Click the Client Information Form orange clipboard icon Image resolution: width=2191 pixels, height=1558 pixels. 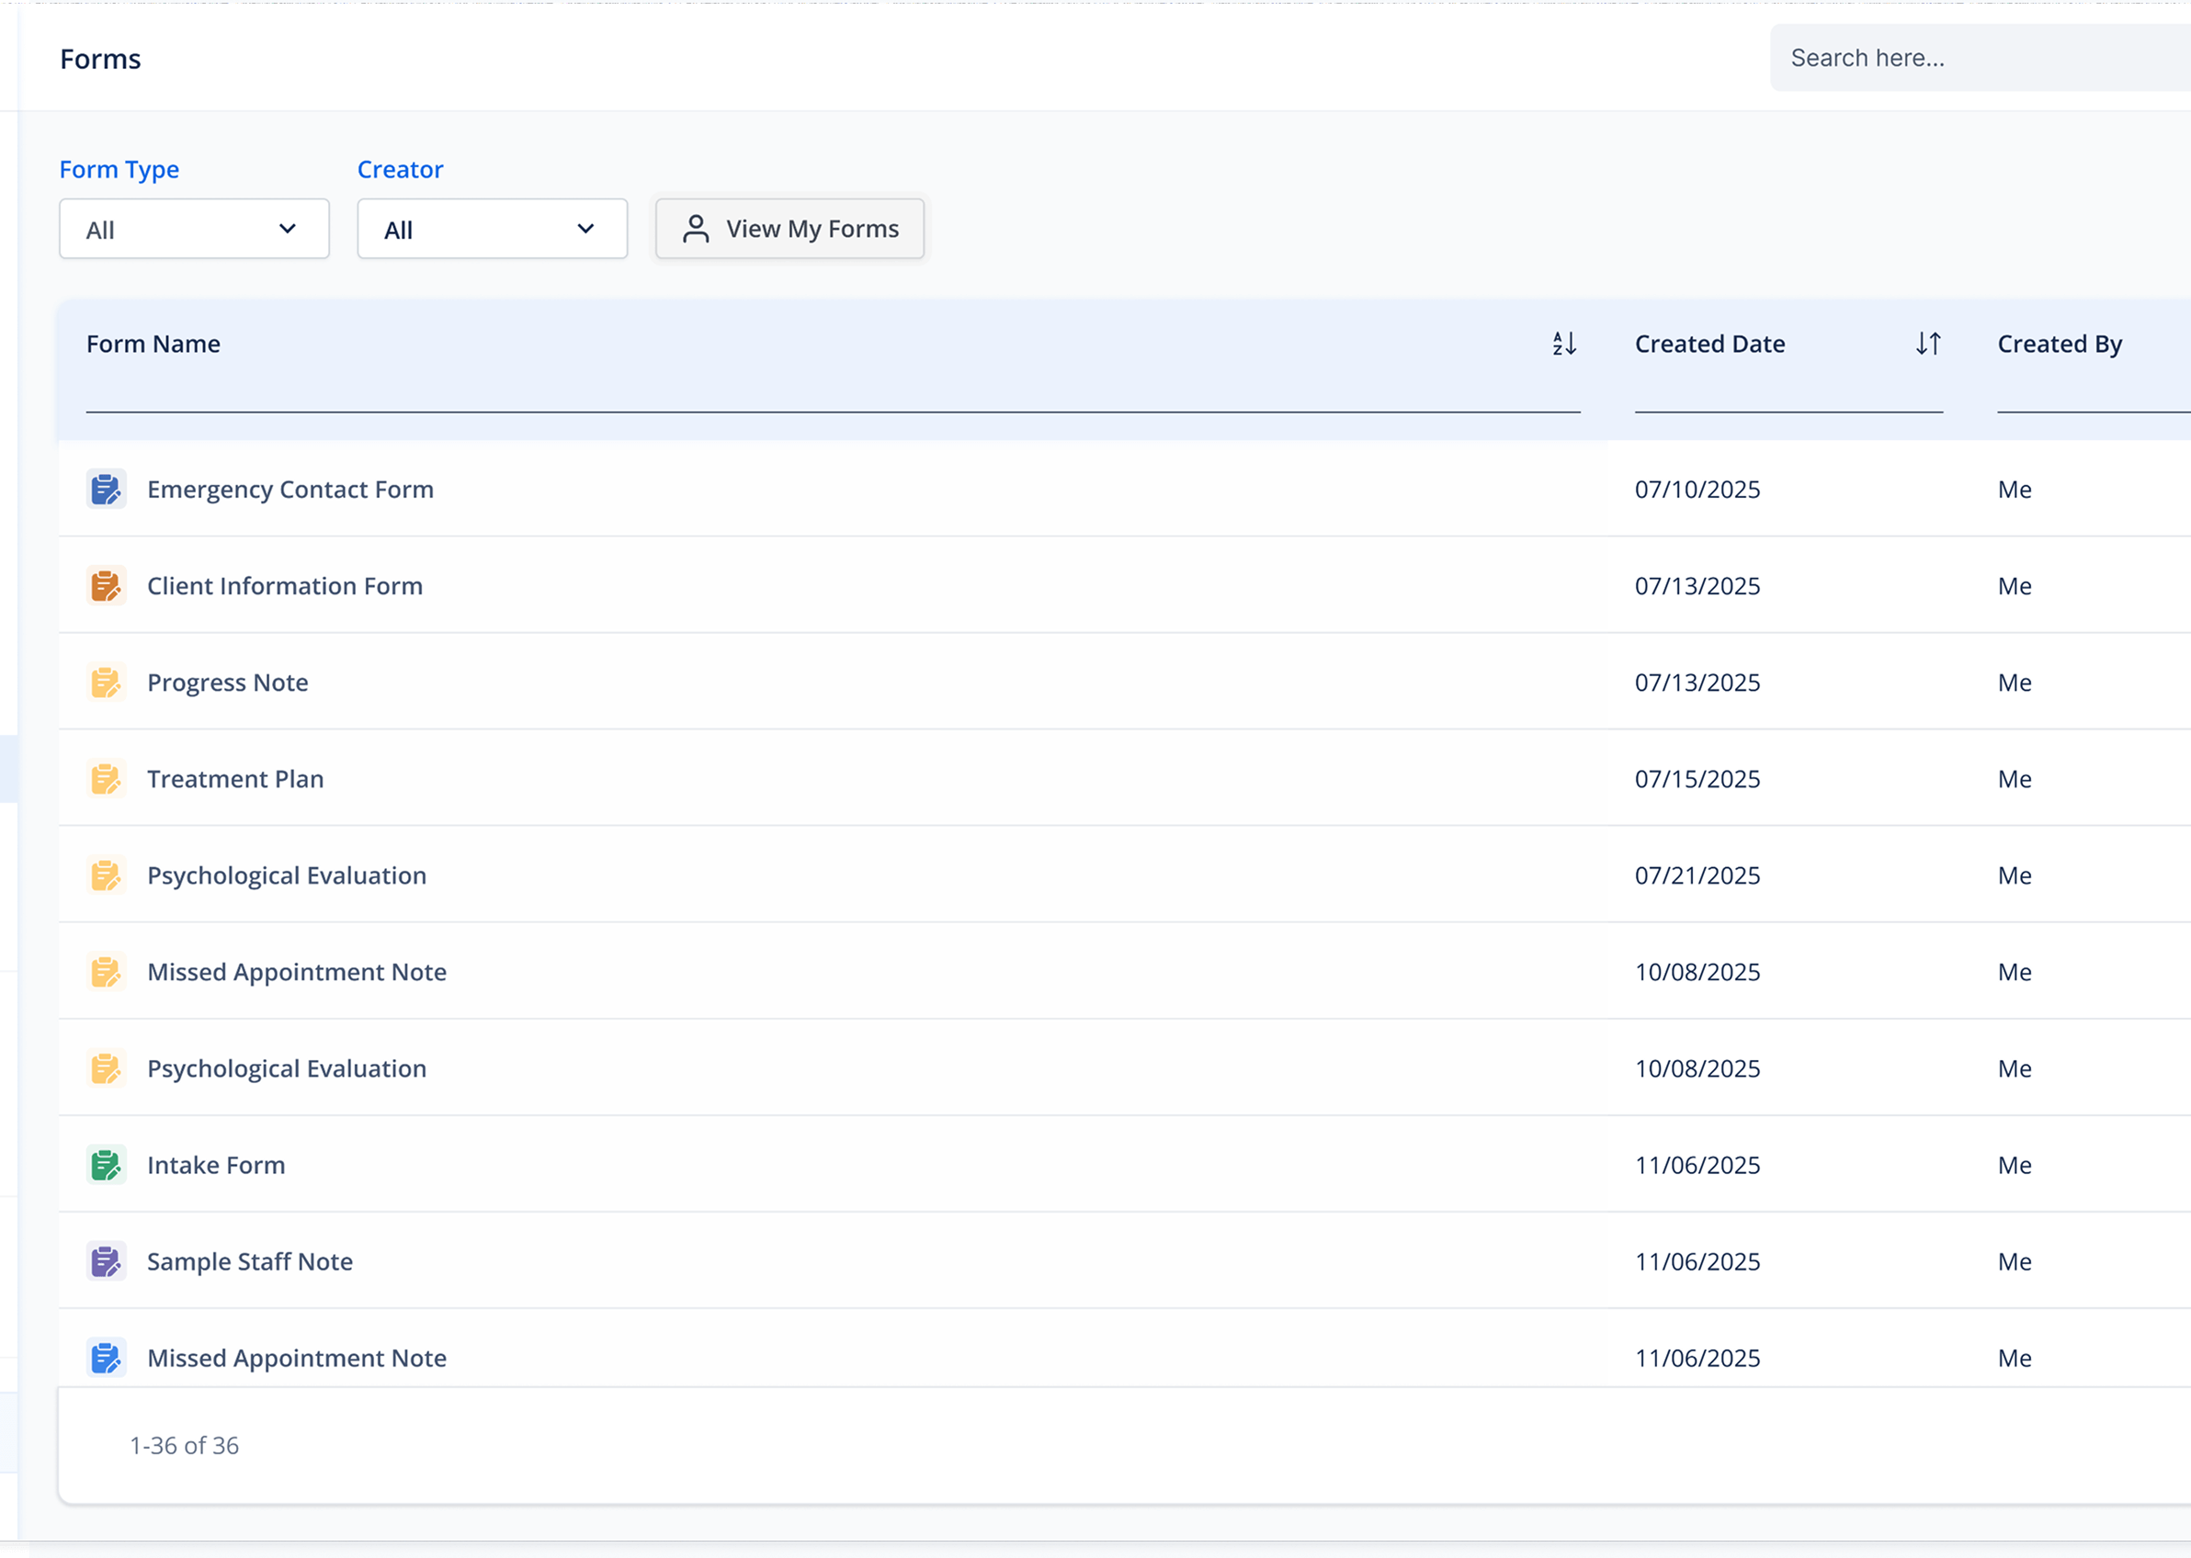pos(106,586)
